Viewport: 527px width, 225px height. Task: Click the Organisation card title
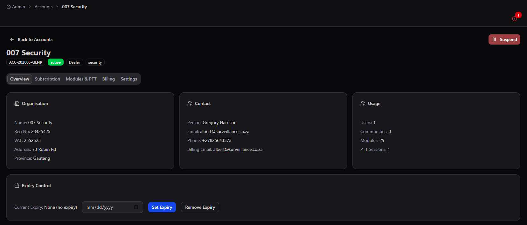click(x=35, y=103)
